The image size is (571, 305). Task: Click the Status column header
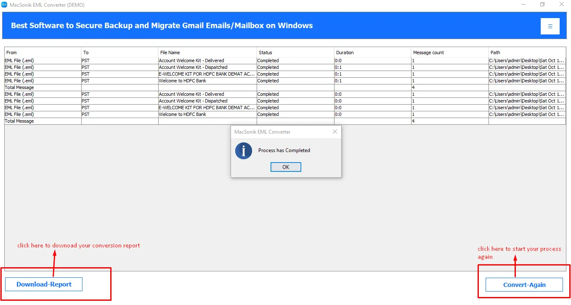tap(295, 53)
